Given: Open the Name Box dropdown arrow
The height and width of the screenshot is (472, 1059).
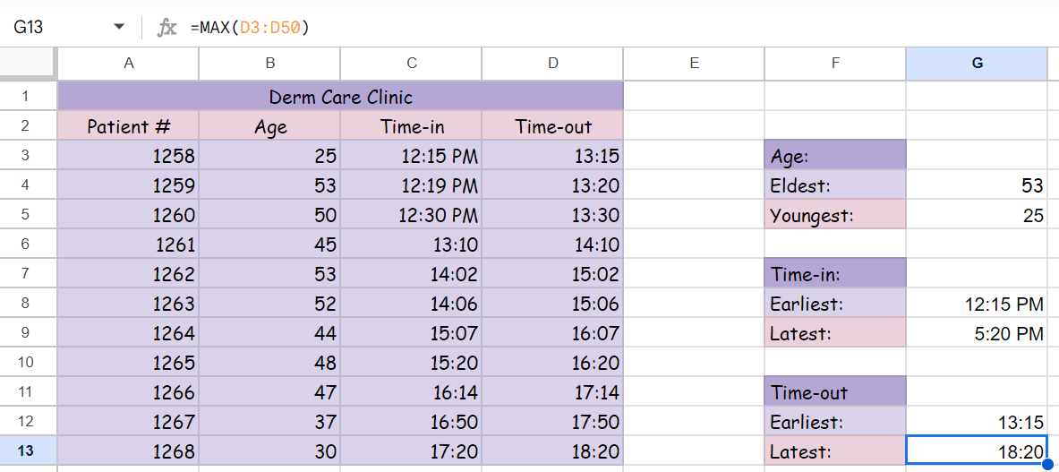Looking at the screenshot, I should pos(119,28).
